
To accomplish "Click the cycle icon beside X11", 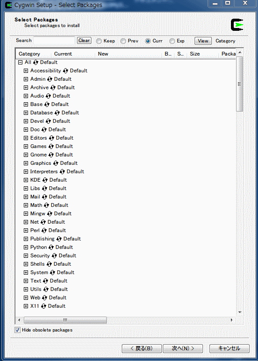I will [x=43, y=306].
